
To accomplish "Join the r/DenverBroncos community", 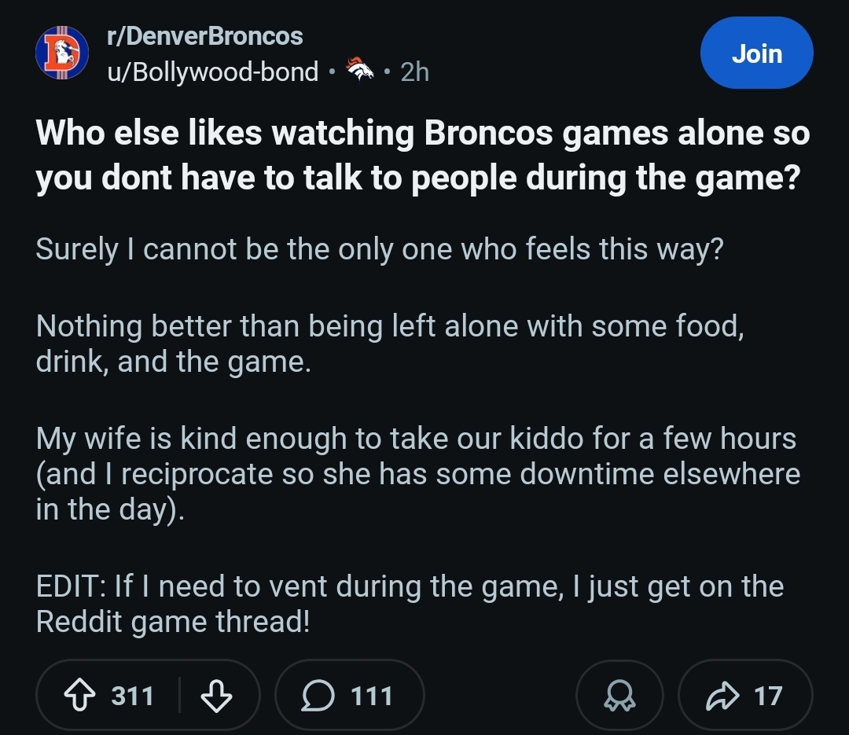I will point(756,53).
